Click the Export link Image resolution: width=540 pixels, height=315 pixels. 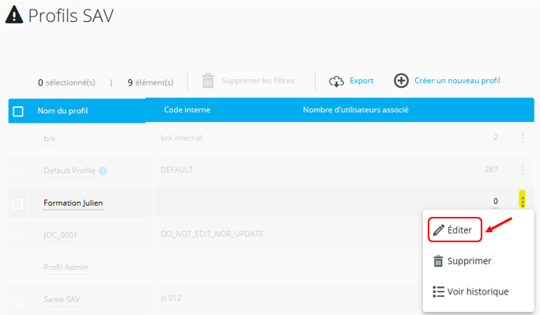click(x=361, y=80)
